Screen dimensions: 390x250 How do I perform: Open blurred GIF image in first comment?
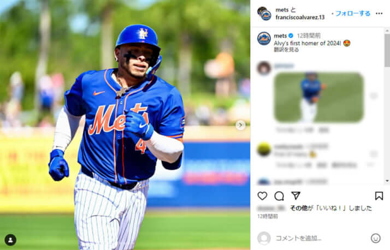pyautogui.click(x=318, y=97)
